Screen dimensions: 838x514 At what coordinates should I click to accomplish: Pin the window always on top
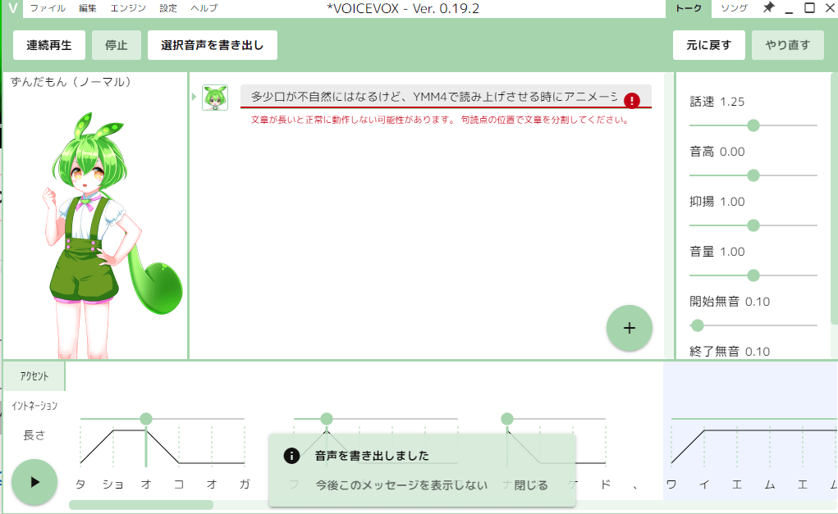coord(768,8)
